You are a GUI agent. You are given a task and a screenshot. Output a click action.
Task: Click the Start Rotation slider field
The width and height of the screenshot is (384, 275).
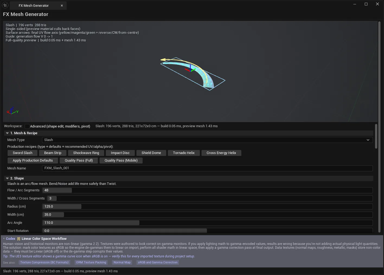207,231
